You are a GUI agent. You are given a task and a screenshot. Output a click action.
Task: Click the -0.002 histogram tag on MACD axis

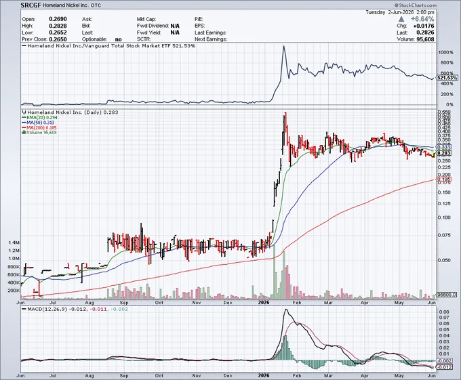445,361
